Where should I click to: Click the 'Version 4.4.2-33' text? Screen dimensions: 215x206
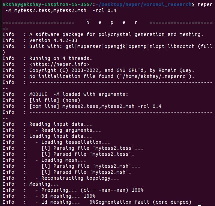pyautogui.click(x=53, y=40)
